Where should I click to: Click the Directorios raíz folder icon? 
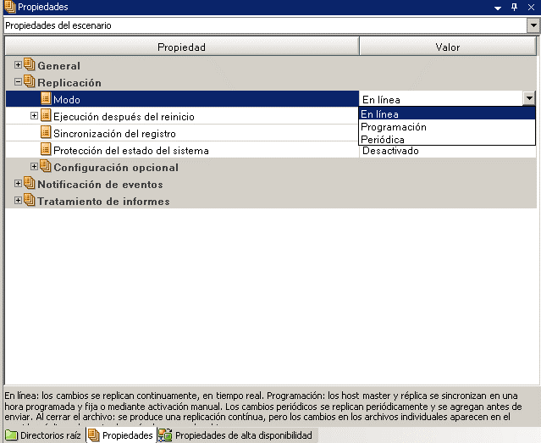(x=11, y=435)
